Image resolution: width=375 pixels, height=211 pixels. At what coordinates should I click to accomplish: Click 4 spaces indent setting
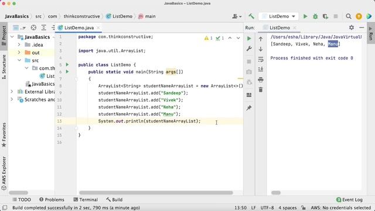coord(287,207)
